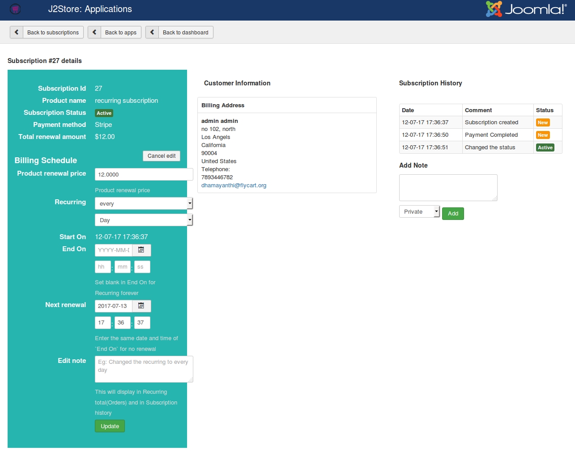Image resolution: width=575 pixels, height=455 pixels.
Task: Focus the Product renewal price field
Action: (144, 174)
